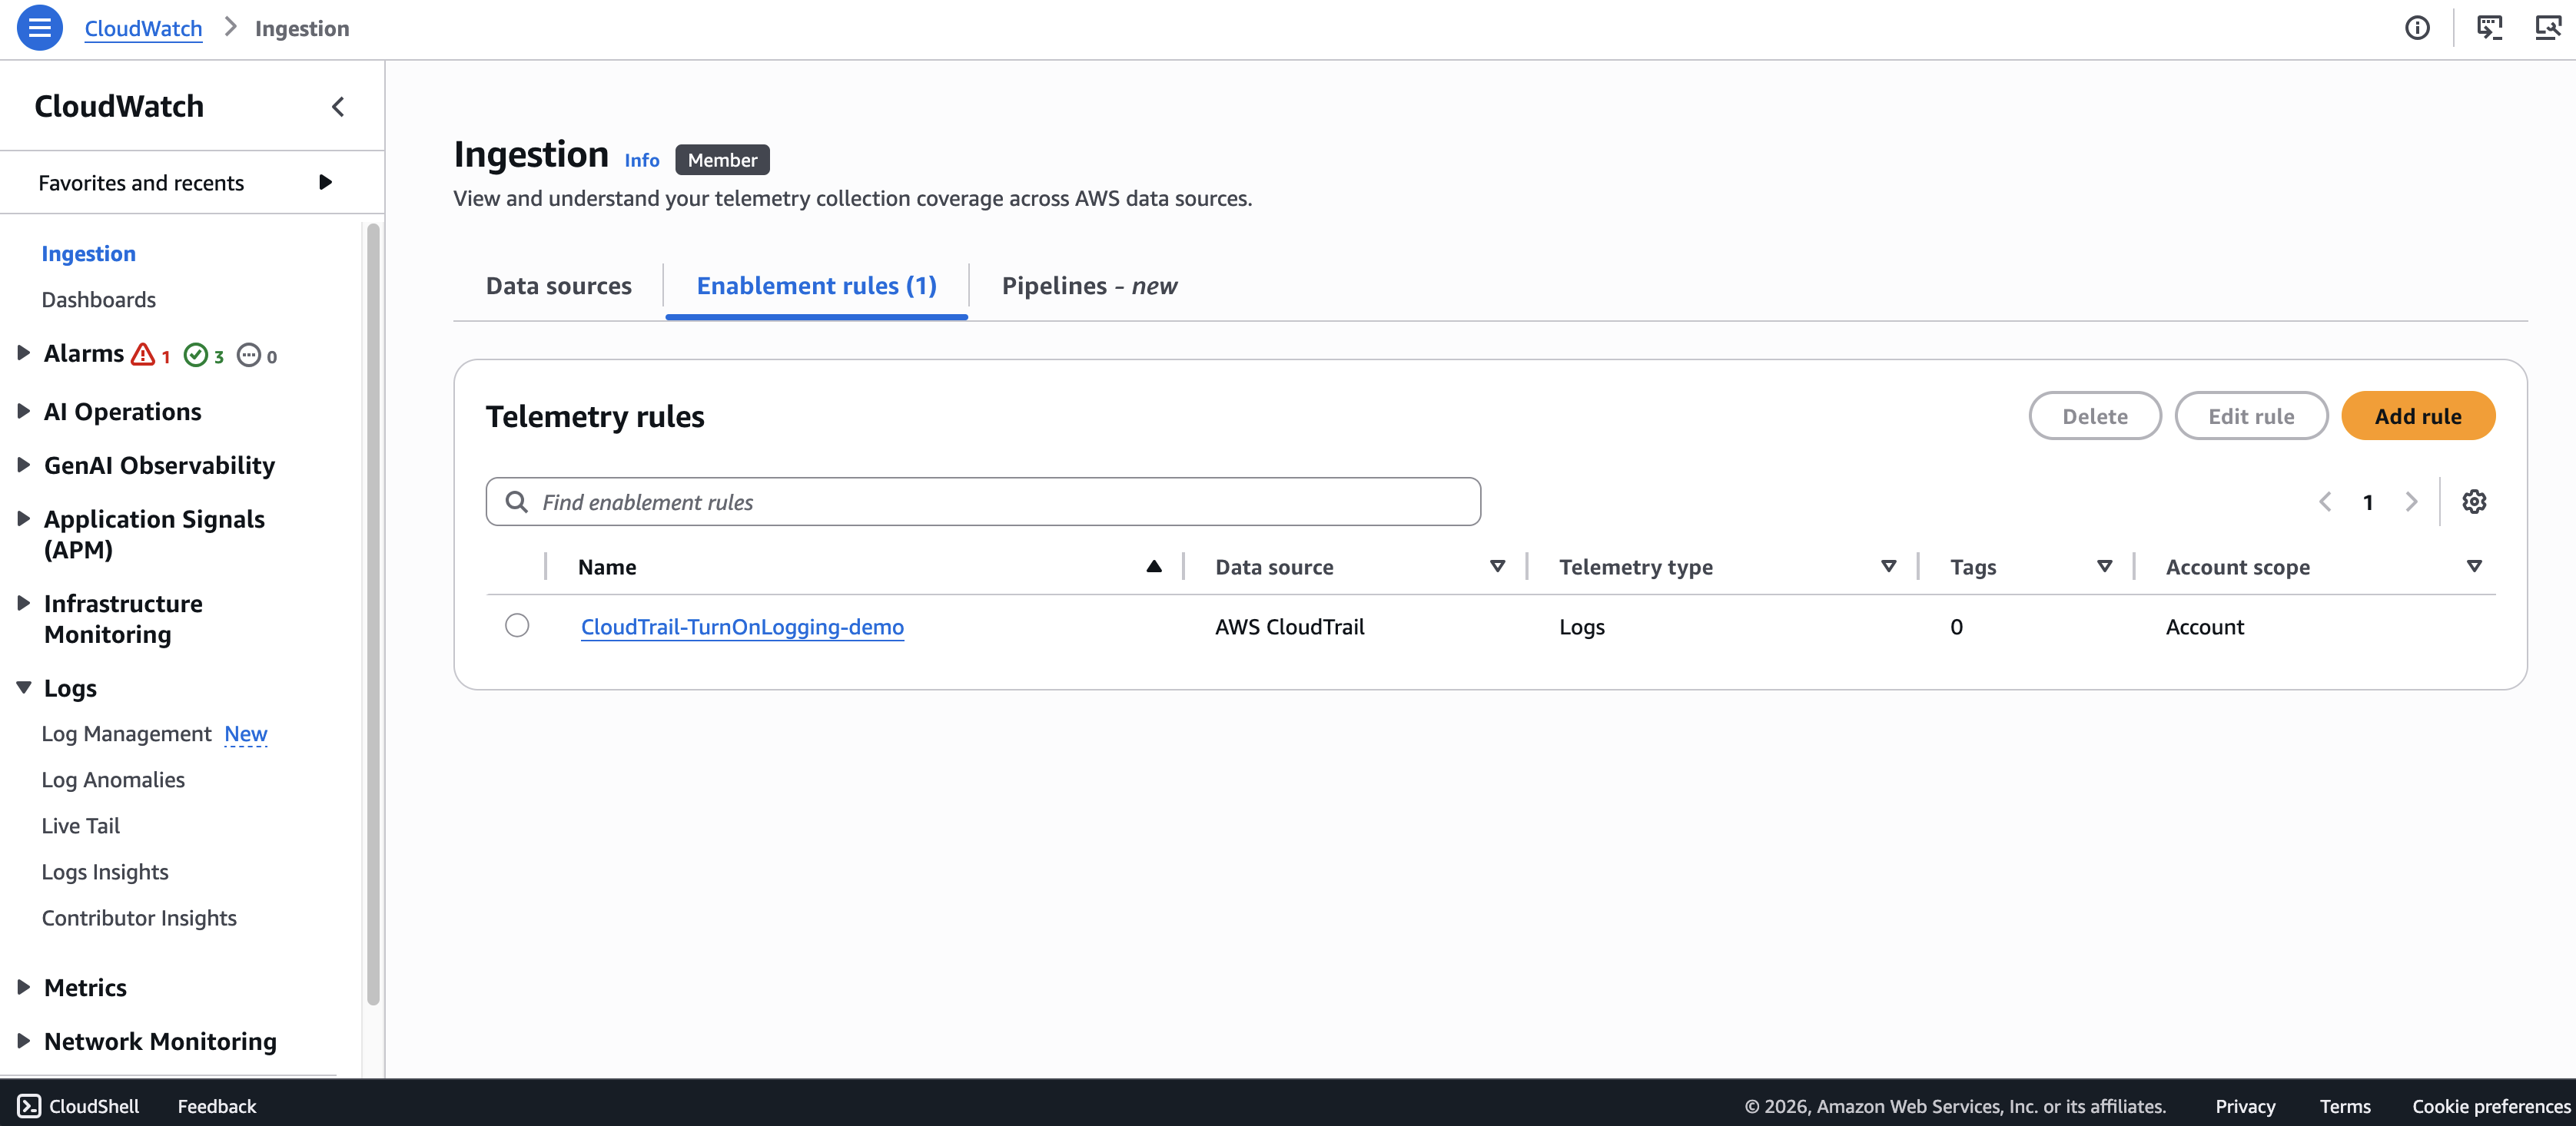
Task: Click the CloudShell terminal icon
Action: tap(29, 1105)
